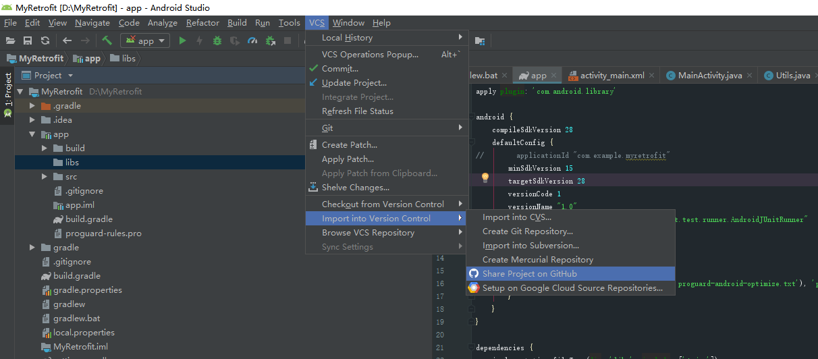The width and height of the screenshot is (818, 359).
Task: Collapse the MyRetrofit root tree node
Action: (x=20, y=92)
